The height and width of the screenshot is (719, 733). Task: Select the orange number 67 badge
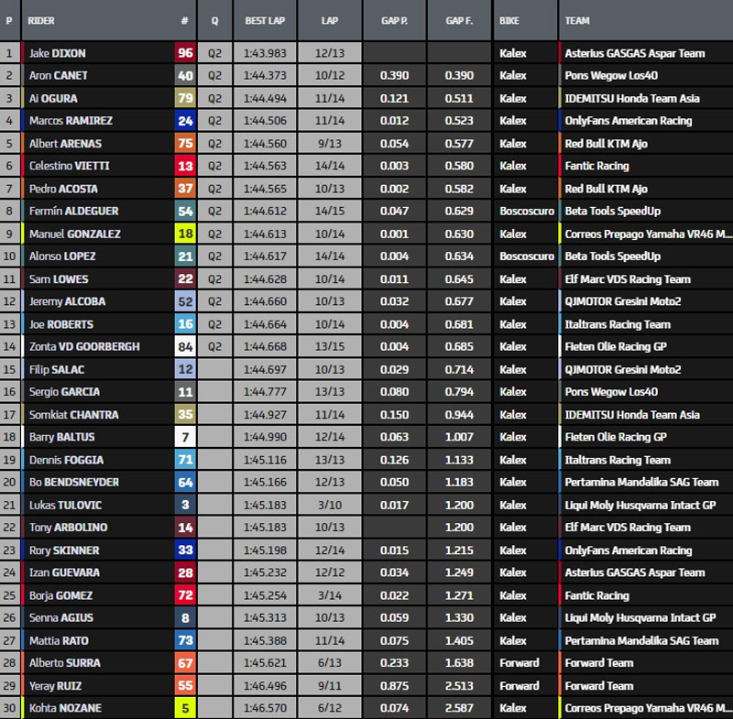[185, 663]
